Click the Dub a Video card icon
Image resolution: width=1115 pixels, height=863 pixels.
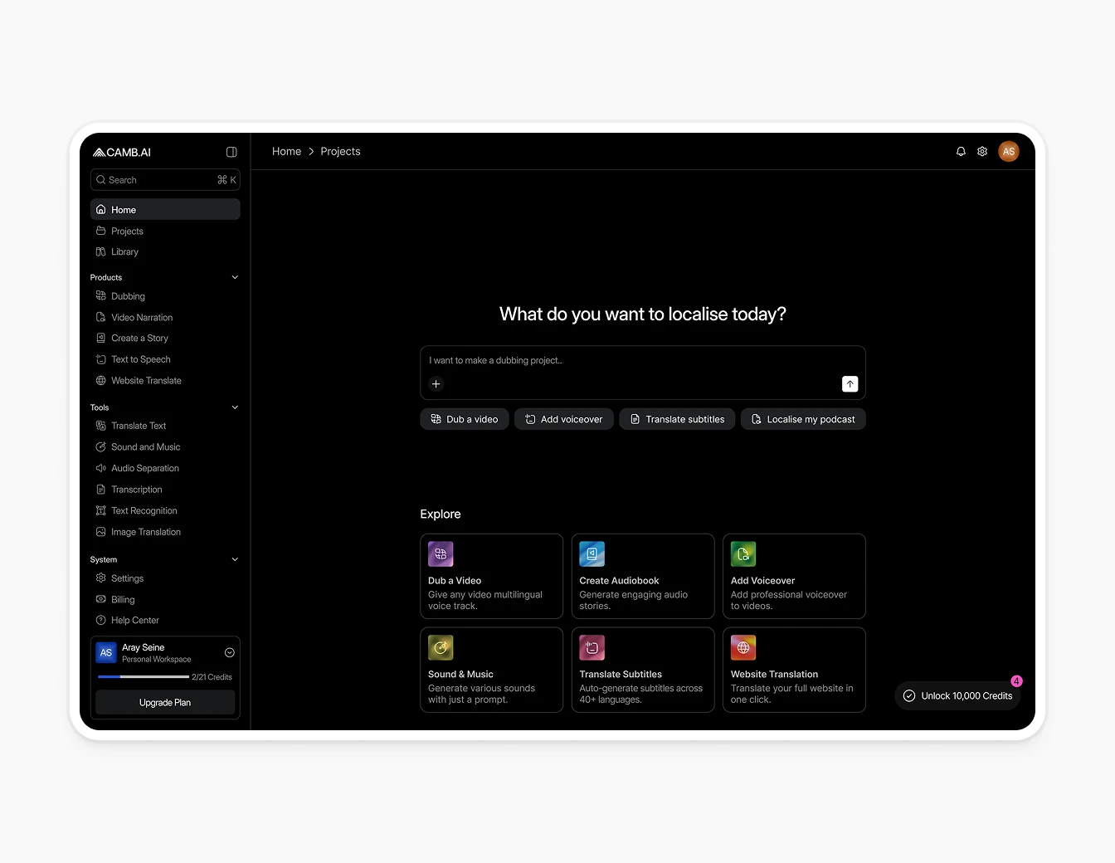(441, 553)
